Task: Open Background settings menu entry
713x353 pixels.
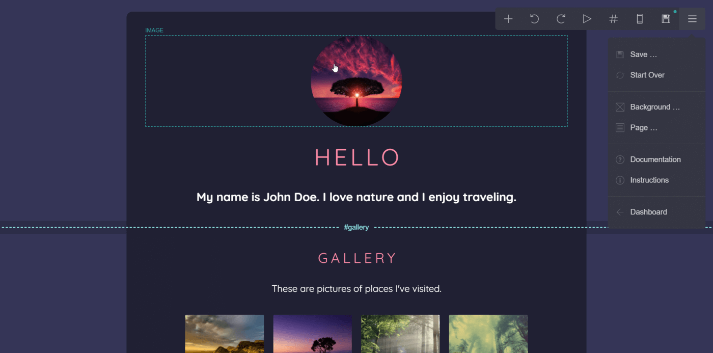Action: point(654,107)
